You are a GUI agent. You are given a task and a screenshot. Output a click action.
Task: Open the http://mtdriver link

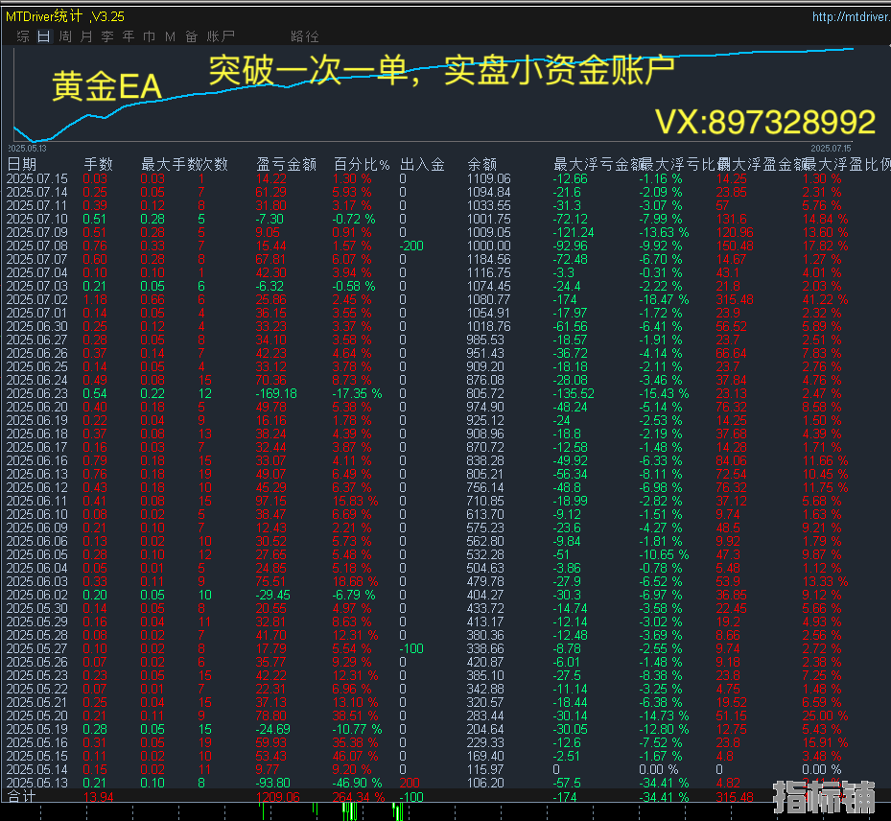click(852, 16)
